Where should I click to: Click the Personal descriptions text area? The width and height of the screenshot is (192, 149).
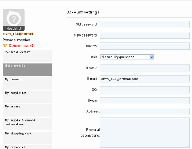coord(145,133)
